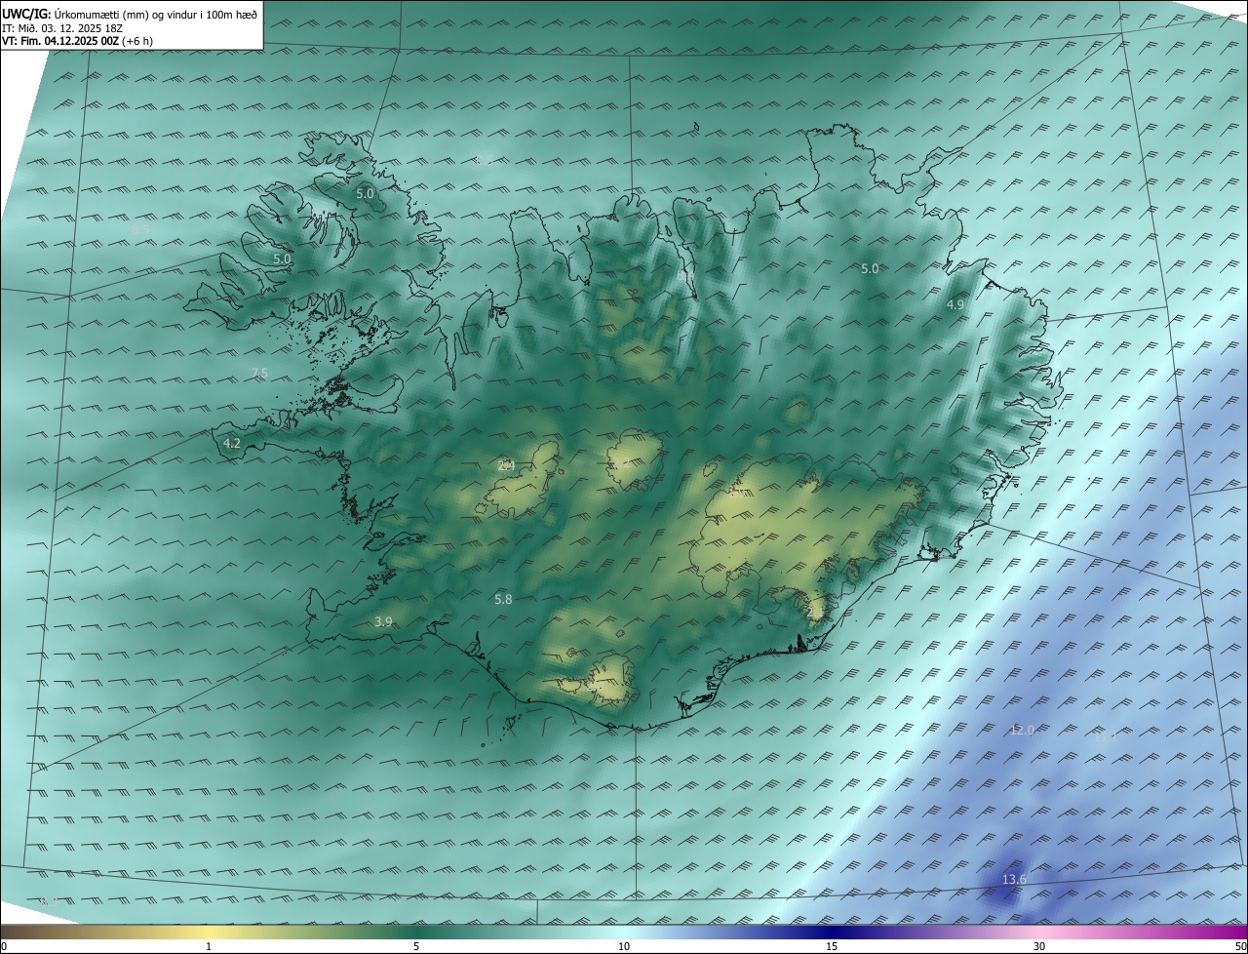Click the 3.9 value label on the map
The image size is (1248, 954).
pos(383,621)
